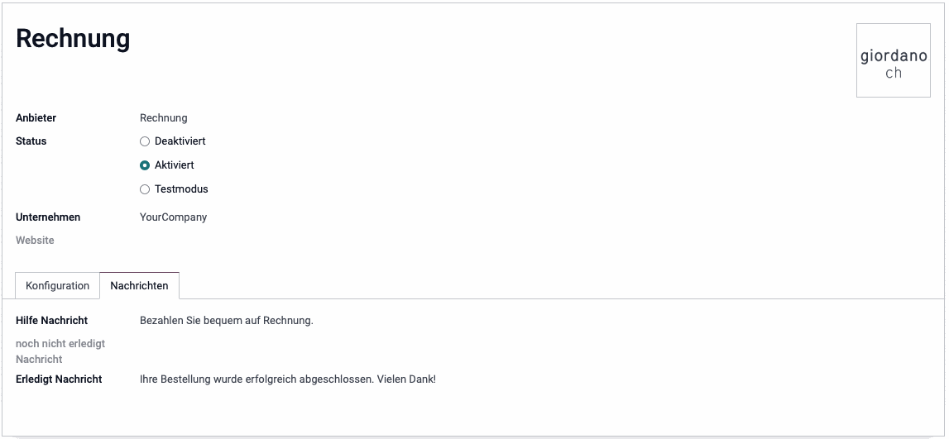The width and height of the screenshot is (949, 439).
Task: Click the Anbieter value Rechnung
Action: [x=164, y=118]
